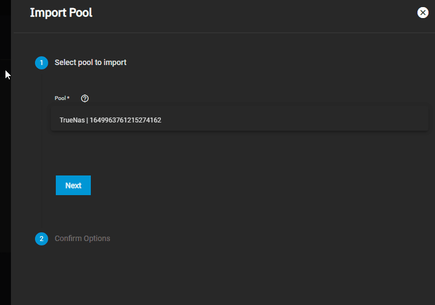The width and height of the screenshot is (435, 305).
Task: Click the required asterisk beside Pool
Action: click(x=68, y=98)
